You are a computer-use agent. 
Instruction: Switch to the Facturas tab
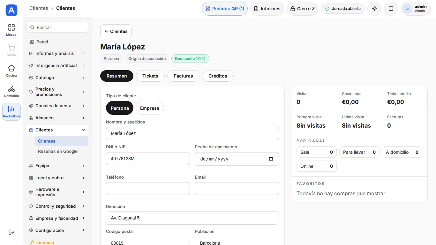(x=183, y=76)
